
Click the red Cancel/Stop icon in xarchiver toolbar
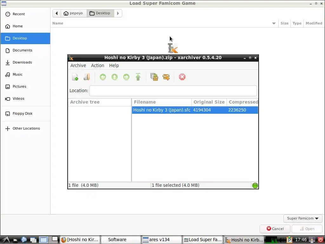pos(182,77)
